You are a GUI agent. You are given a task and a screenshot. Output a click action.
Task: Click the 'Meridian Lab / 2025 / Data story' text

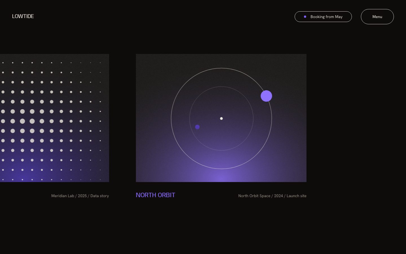click(x=80, y=196)
